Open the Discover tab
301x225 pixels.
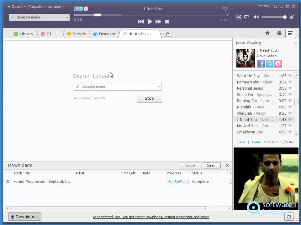(104, 34)
